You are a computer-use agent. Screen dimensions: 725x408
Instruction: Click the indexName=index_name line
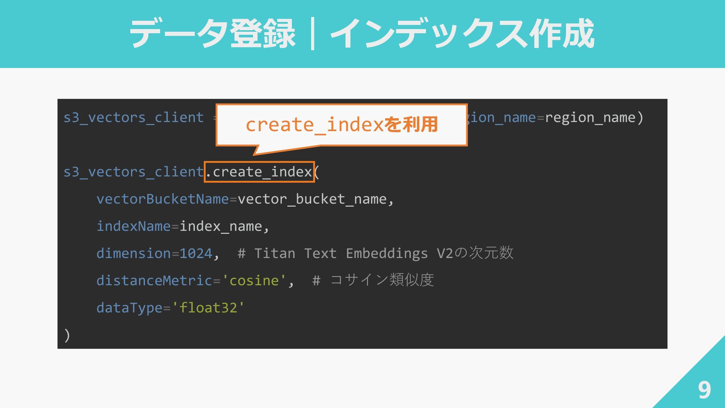point(183,226)
